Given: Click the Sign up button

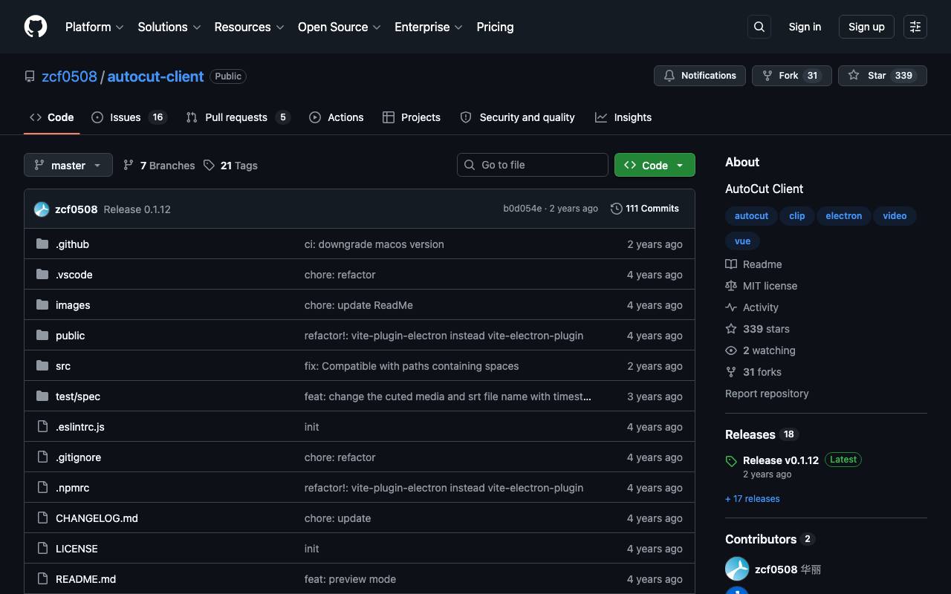Looking at the screenshot, I should pos(866,27).
